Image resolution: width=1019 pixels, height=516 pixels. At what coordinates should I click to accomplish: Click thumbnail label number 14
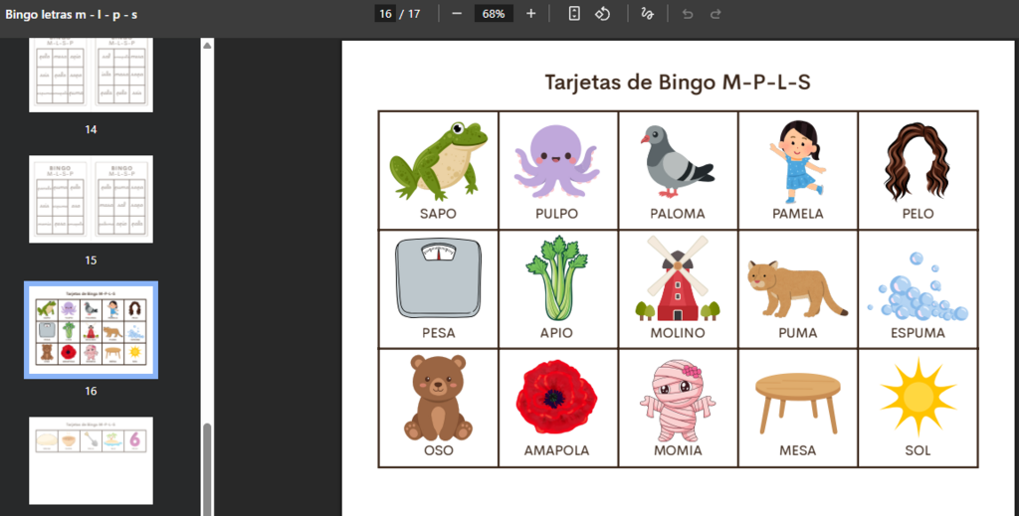point(91,130)
